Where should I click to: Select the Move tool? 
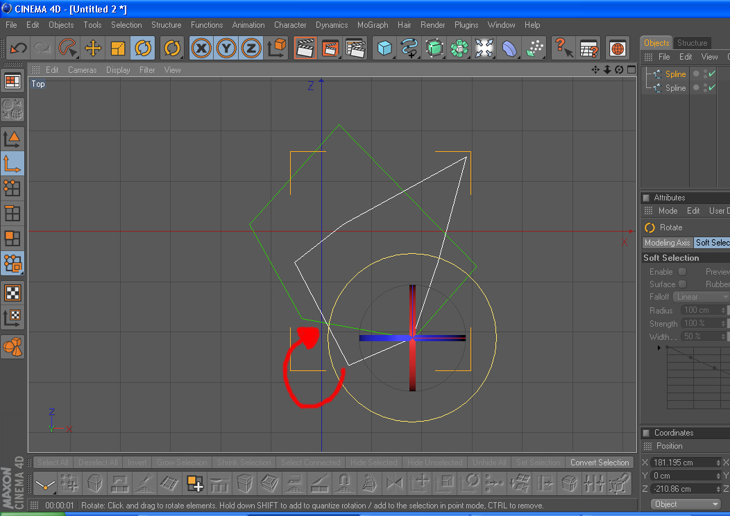[x=93, y=48]
